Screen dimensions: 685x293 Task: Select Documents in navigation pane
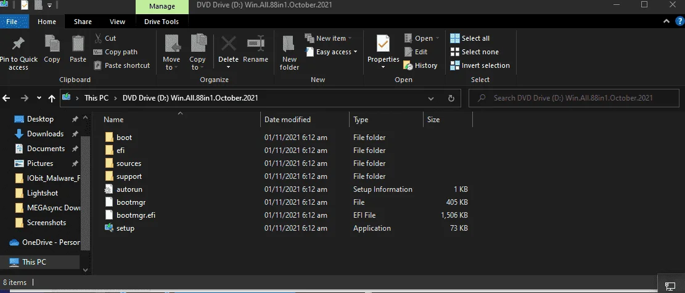46,149
